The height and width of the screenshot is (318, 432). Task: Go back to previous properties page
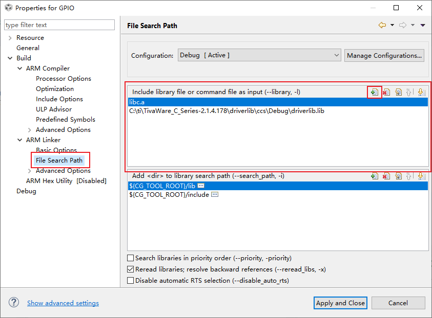[382, 25]
